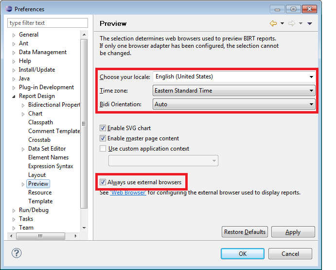Confirm with the OK button
Screen dimensions: 336x270
point(243,254)
